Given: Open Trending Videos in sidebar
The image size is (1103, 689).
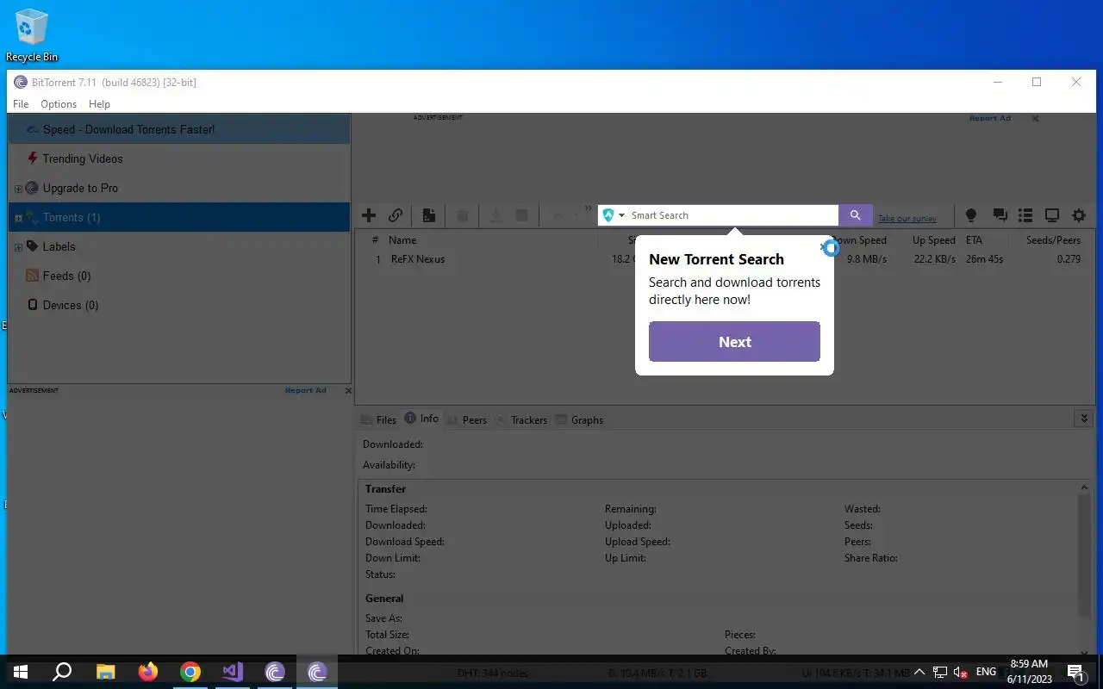Looking at the screenshot, I should tap(83, 158).
